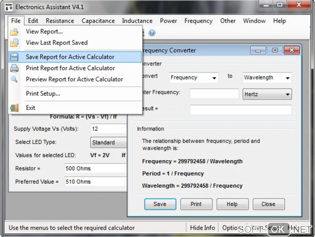Choose Exit from the File menu
The image size is (315, 237).
75,108
